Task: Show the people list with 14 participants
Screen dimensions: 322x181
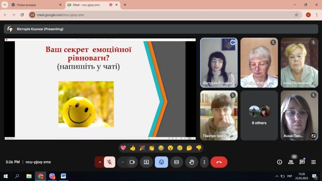Action: click(x=291, y=162)
